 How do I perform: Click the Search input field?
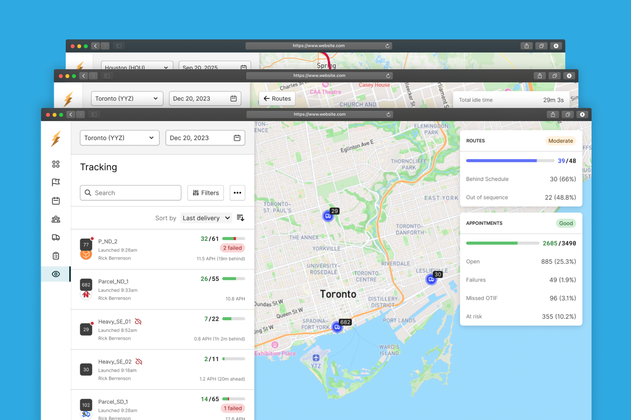click(130, 193)
